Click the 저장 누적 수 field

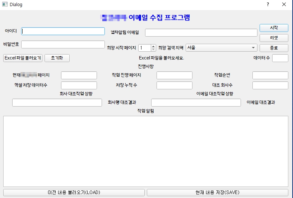(x=175, y=85)
